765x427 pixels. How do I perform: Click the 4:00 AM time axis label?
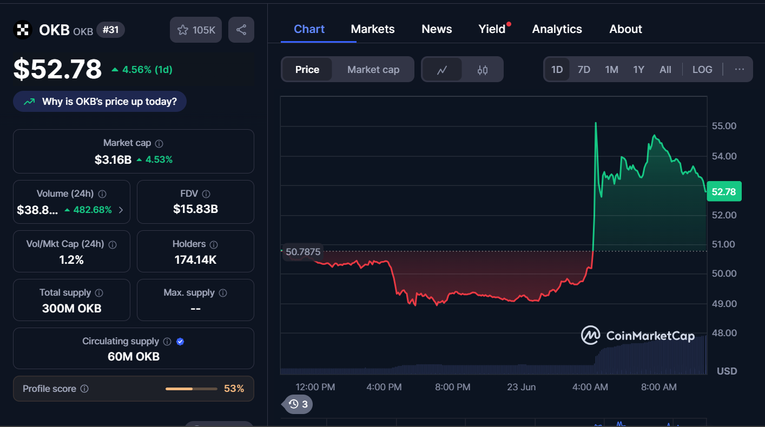[590, 387]
